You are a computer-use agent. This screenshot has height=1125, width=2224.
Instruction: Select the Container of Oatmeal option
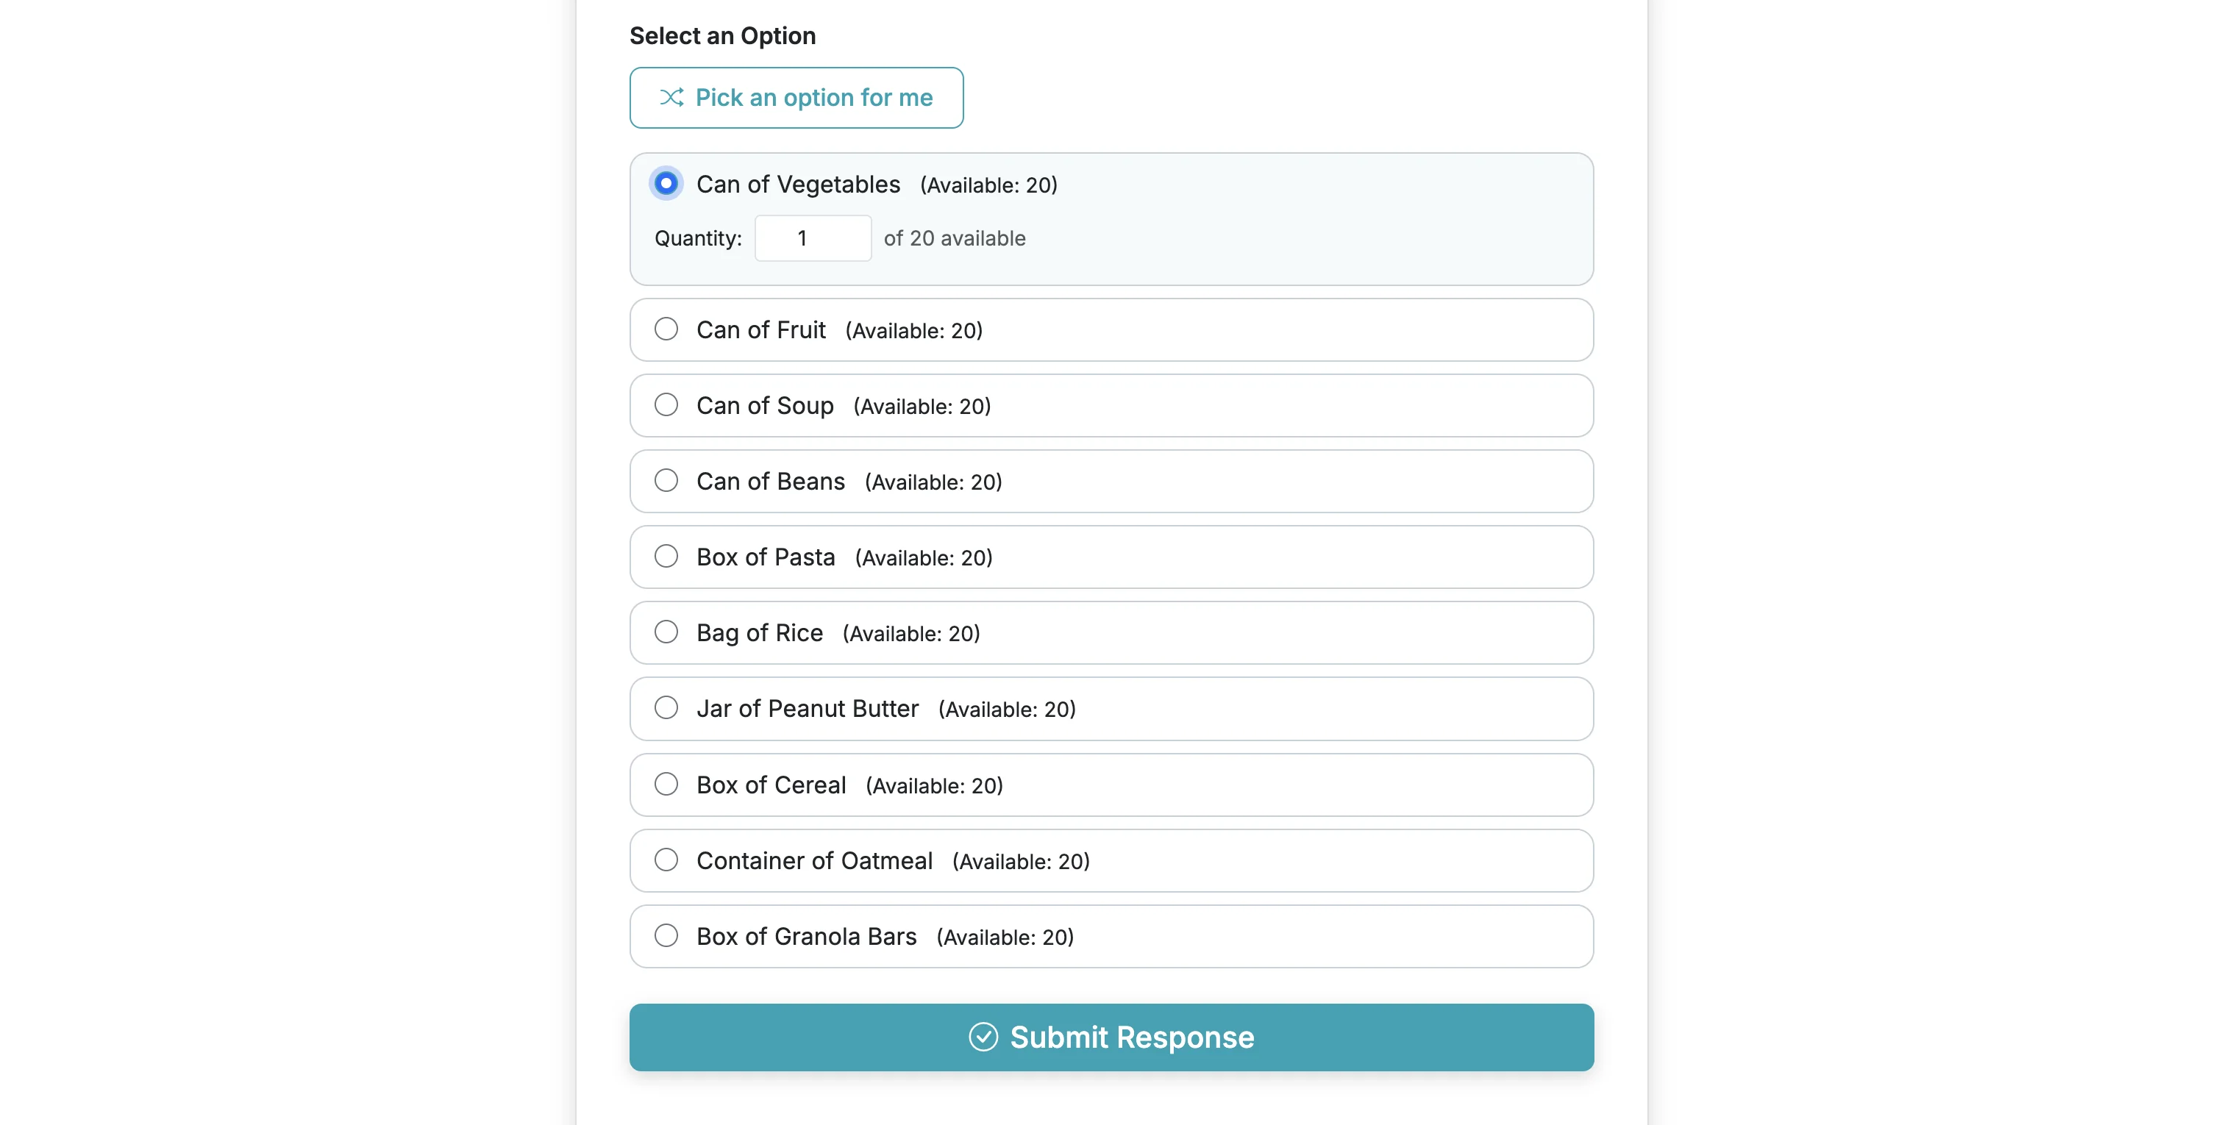pyautogui.click(x=666, y=860)
